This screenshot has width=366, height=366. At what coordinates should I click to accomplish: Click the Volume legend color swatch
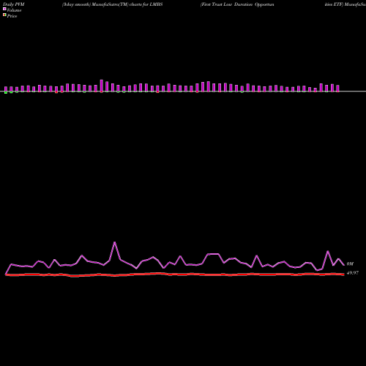[x=4, y=9]
